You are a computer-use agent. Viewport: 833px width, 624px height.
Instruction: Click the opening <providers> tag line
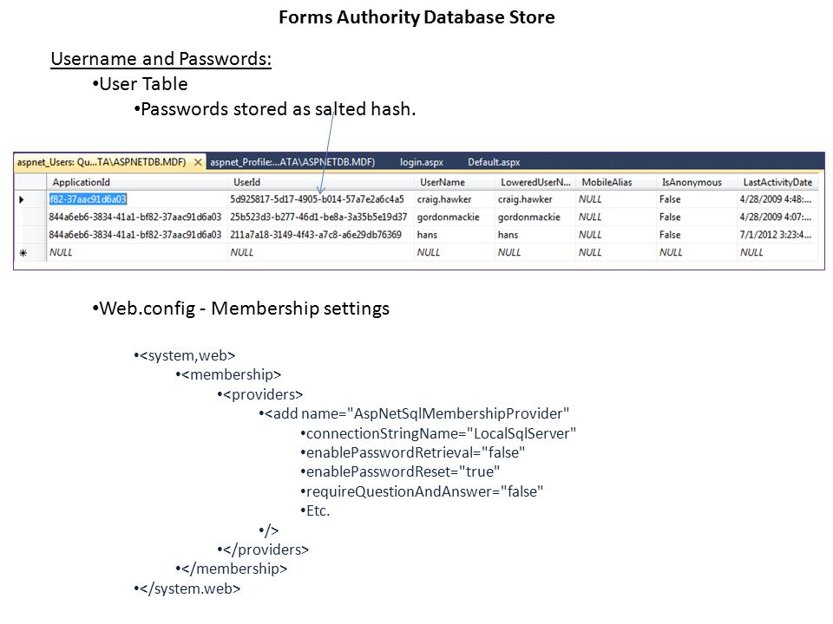(260, 395)
